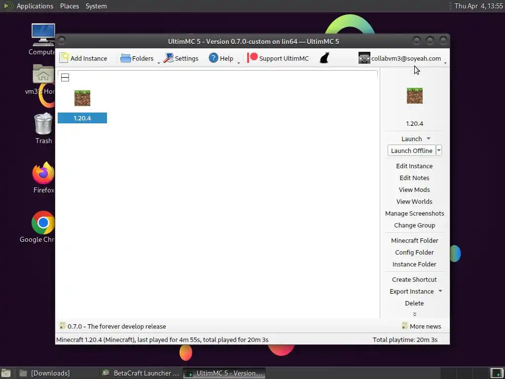Image resolution: width=505 pixels, height=379 pixels.
Task: Click the show desktop icon in bottom panel
Action: point(5,373)
